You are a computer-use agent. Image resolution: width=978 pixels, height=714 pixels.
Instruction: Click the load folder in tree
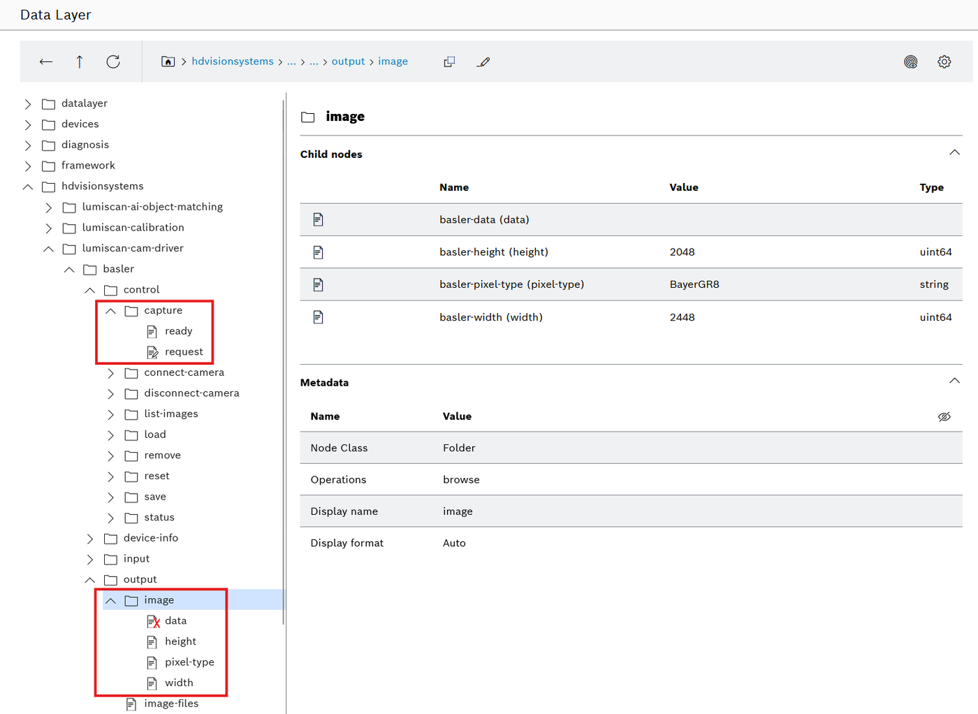pos(155,435)
